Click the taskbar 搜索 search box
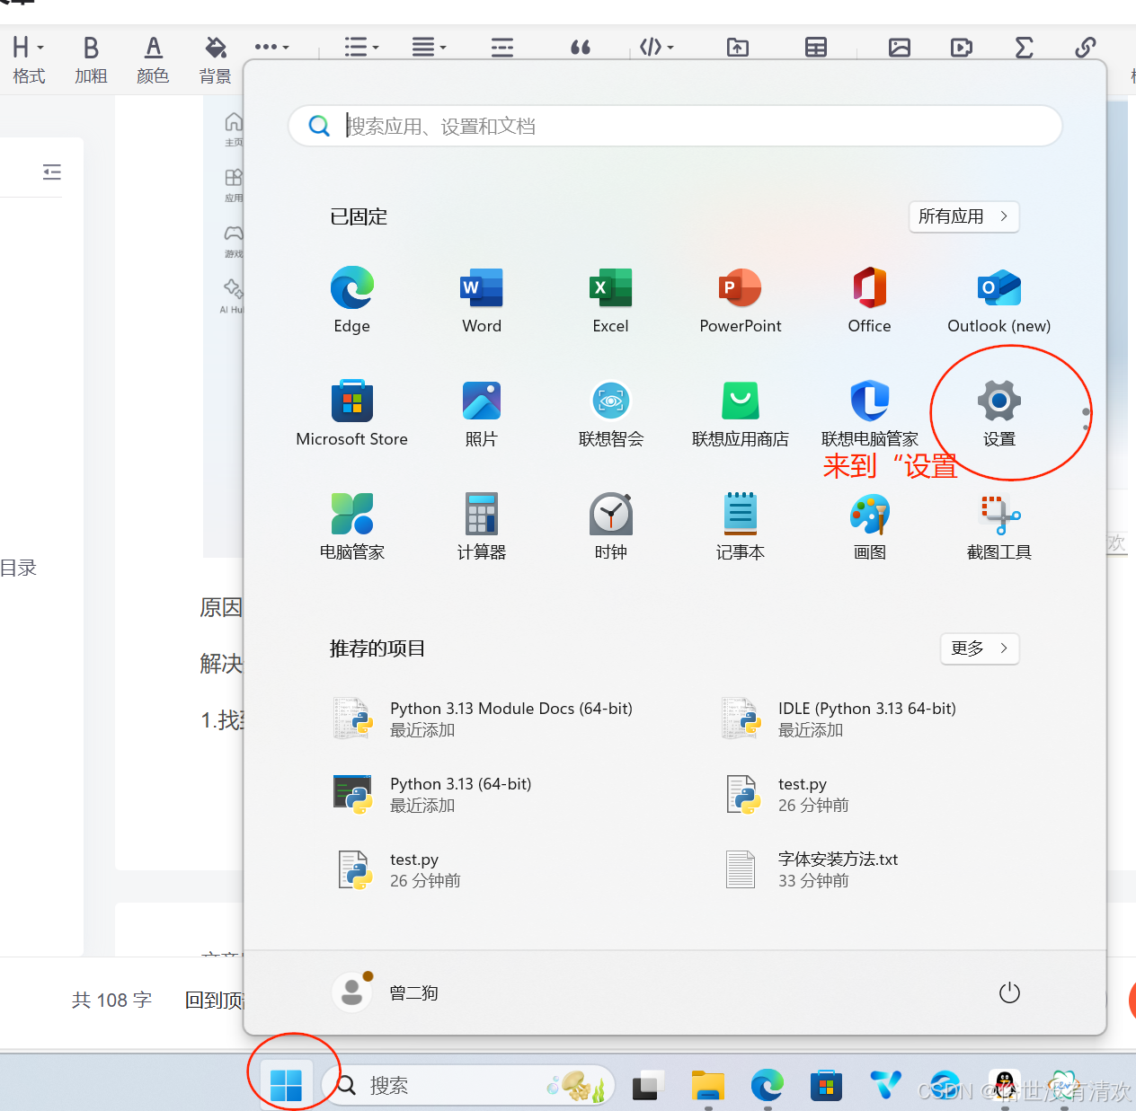Image resolution: width=1136 pixels, height=1111 pixels. [x=467, y=1086]
